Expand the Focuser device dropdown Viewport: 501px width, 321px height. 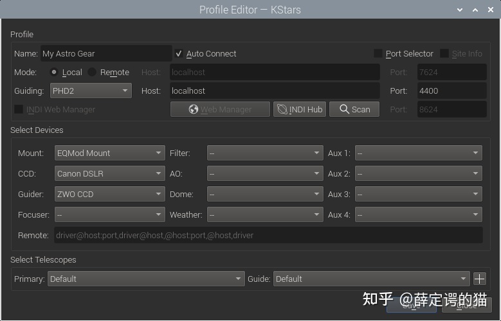point(109,214)
